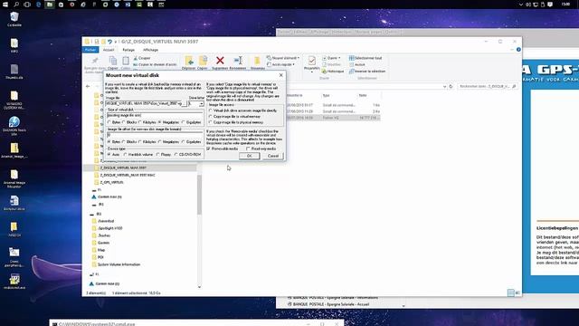The width and height of the screenshot is (579, 326).
Task: Click the Épingler pin icon in ribbon
Action: pos(95,61)
